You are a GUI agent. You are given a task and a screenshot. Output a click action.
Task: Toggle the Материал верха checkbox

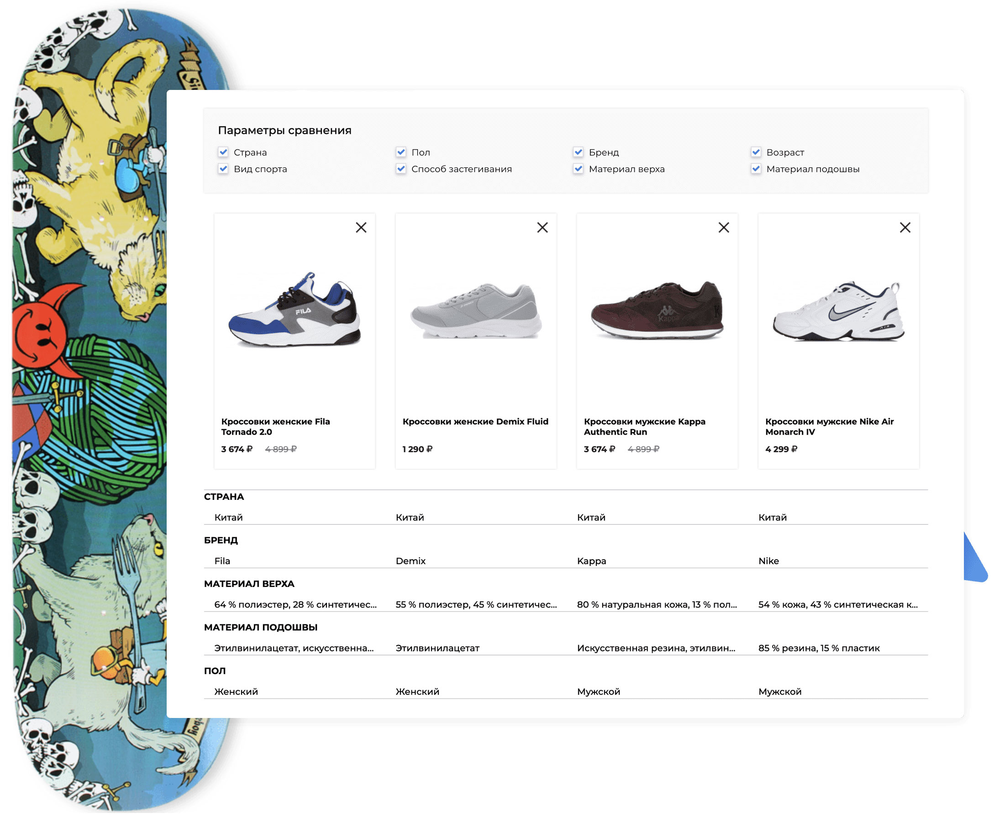pyautogui.click(x=578, y=169)
